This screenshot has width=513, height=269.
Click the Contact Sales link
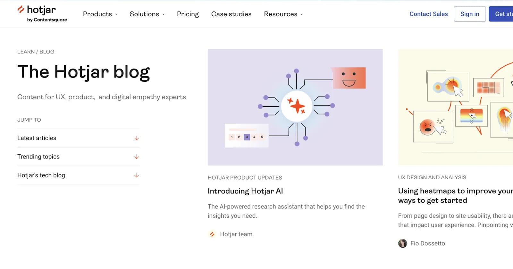[429, 14]
